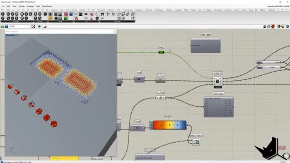Pick the yellow panel component icon
Screen dimensions: 290x163
[x=51, y=18]
